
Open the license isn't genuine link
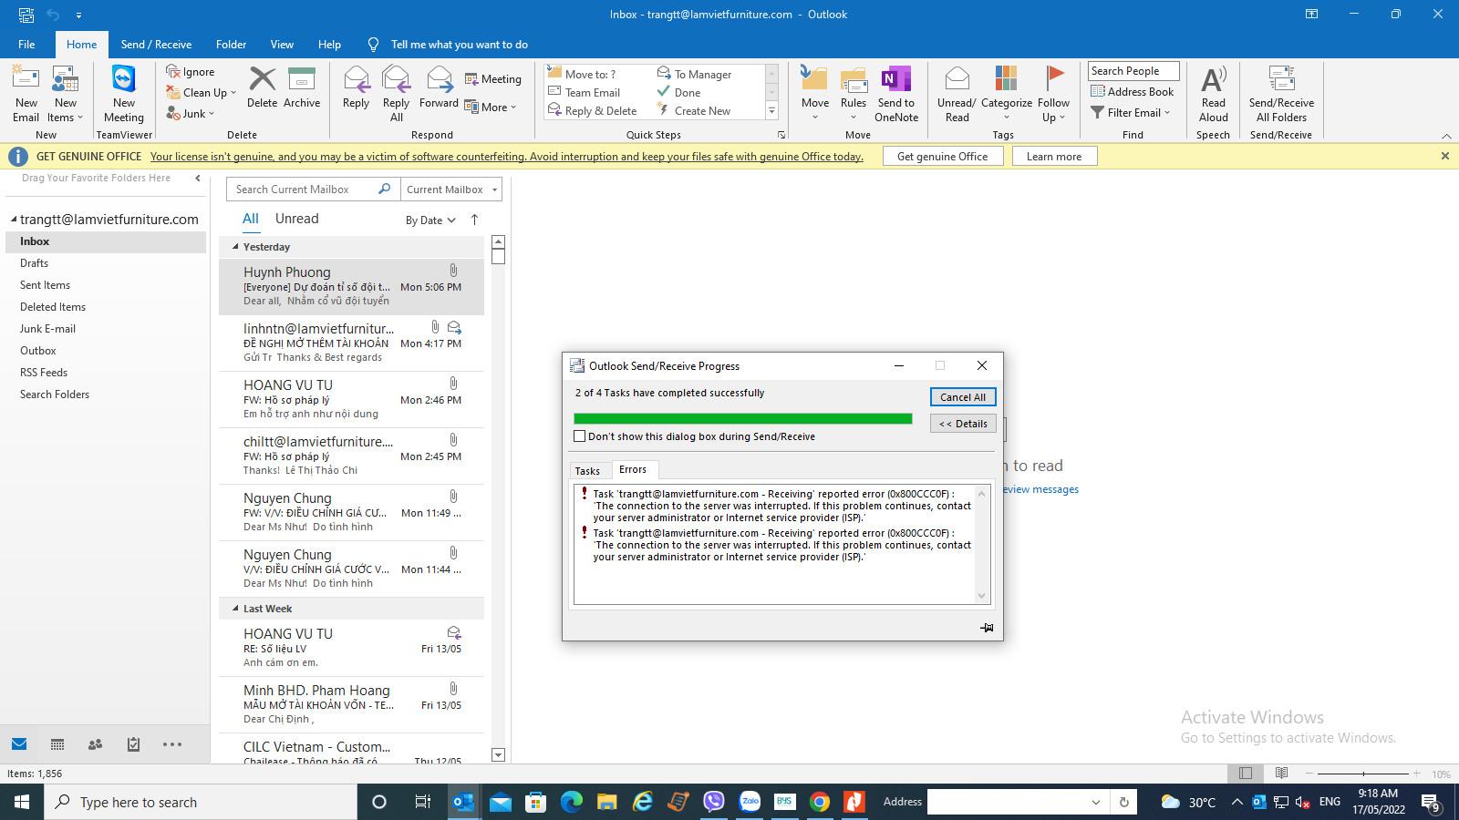point(506,157)
